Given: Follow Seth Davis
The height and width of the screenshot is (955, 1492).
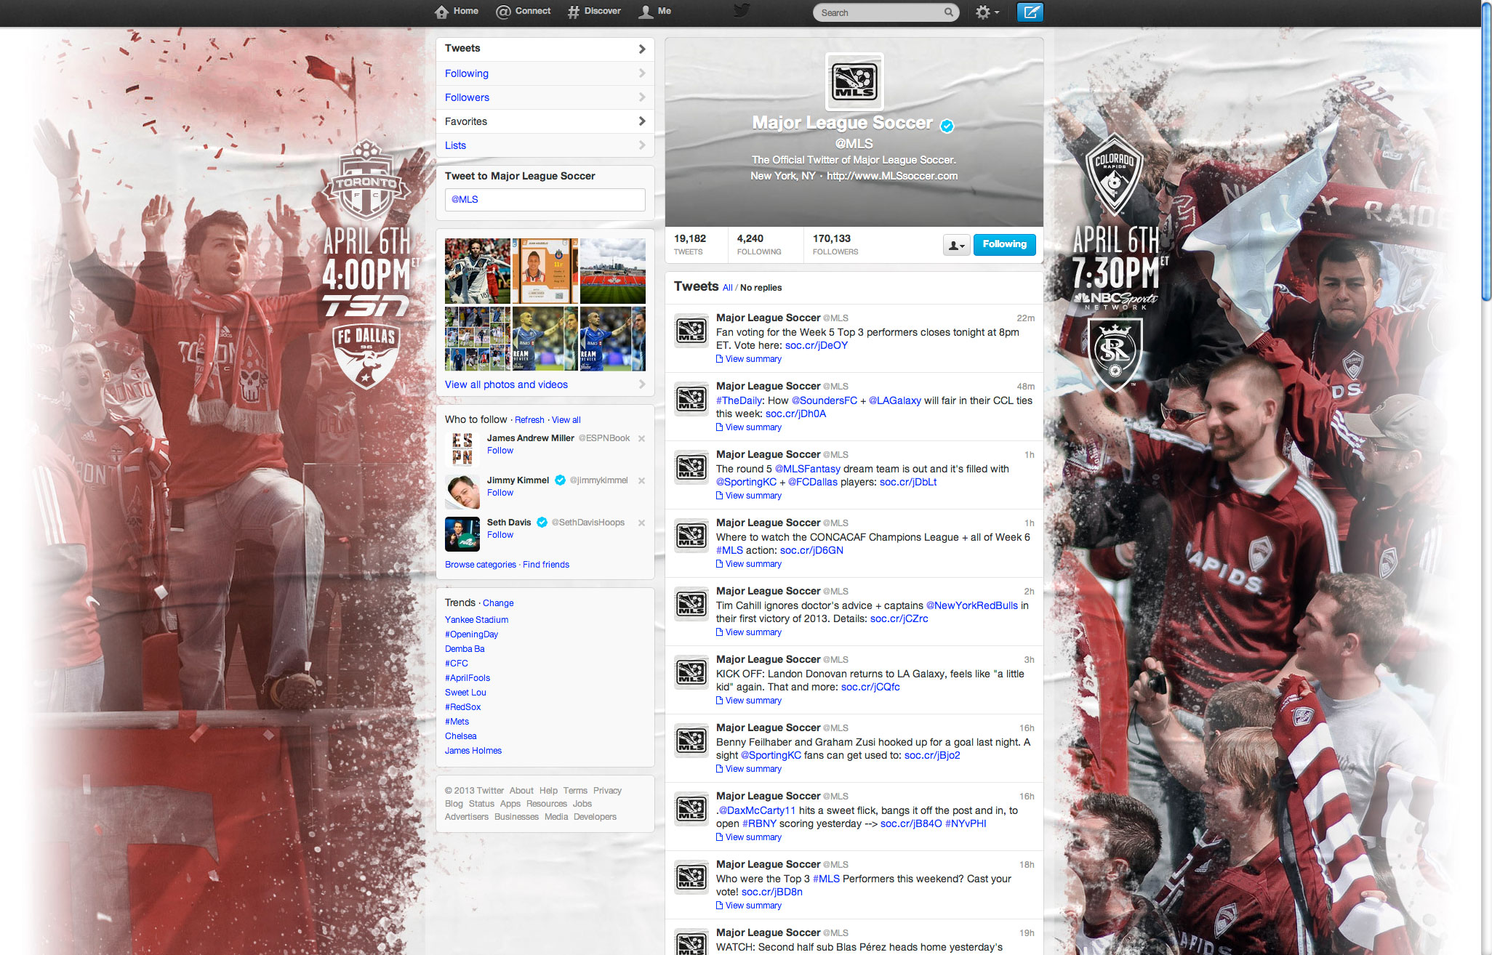Looking at the screenshot, I should [x=500, y=535].
